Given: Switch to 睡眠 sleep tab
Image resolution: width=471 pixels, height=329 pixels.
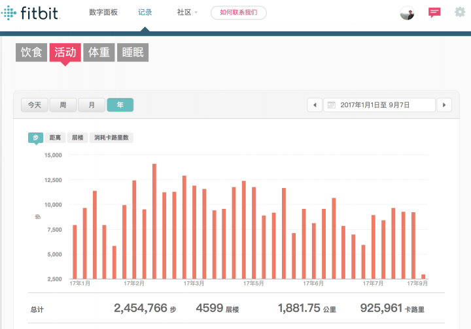Looking at the screenshot, I should pos(133,52).
